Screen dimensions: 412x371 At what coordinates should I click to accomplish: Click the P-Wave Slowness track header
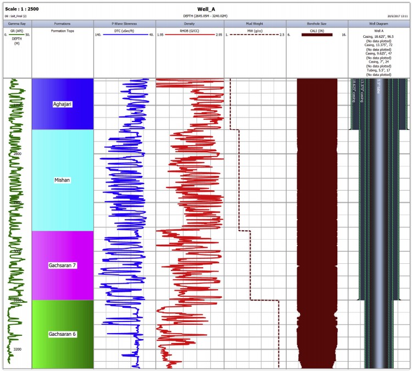[125, 24]
